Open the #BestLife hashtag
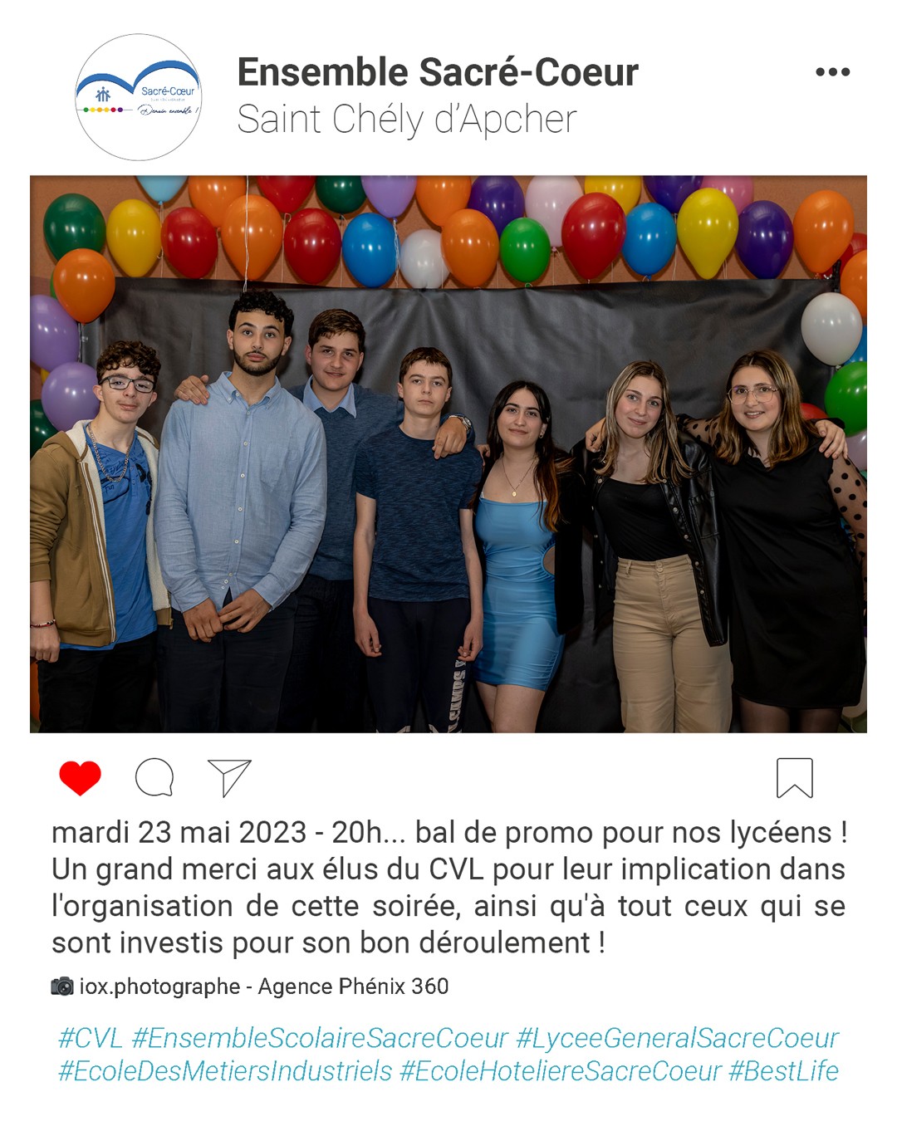897x1121 pixels. (783, 1071)
